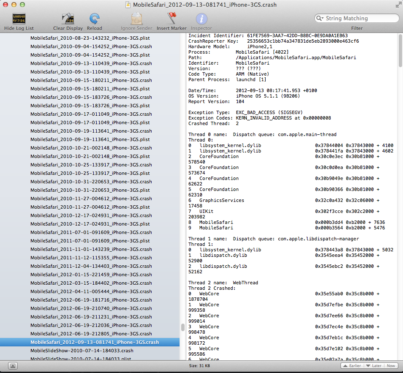Select MobileSafari_2010-10-21-002148_iPhone-3GS.plist
Viewport: 403px width, 373px height.
coord(90,156)
